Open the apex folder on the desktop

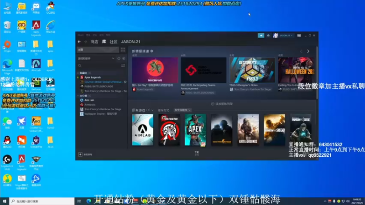(x=50, y=46)
